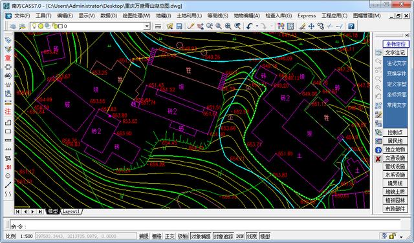Expand the 独立地物 category
Screen dimensions: 414x243
(395, 150)
